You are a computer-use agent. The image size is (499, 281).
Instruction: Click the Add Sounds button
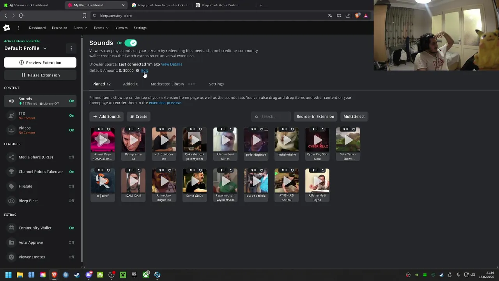click(x=107, y=116)
